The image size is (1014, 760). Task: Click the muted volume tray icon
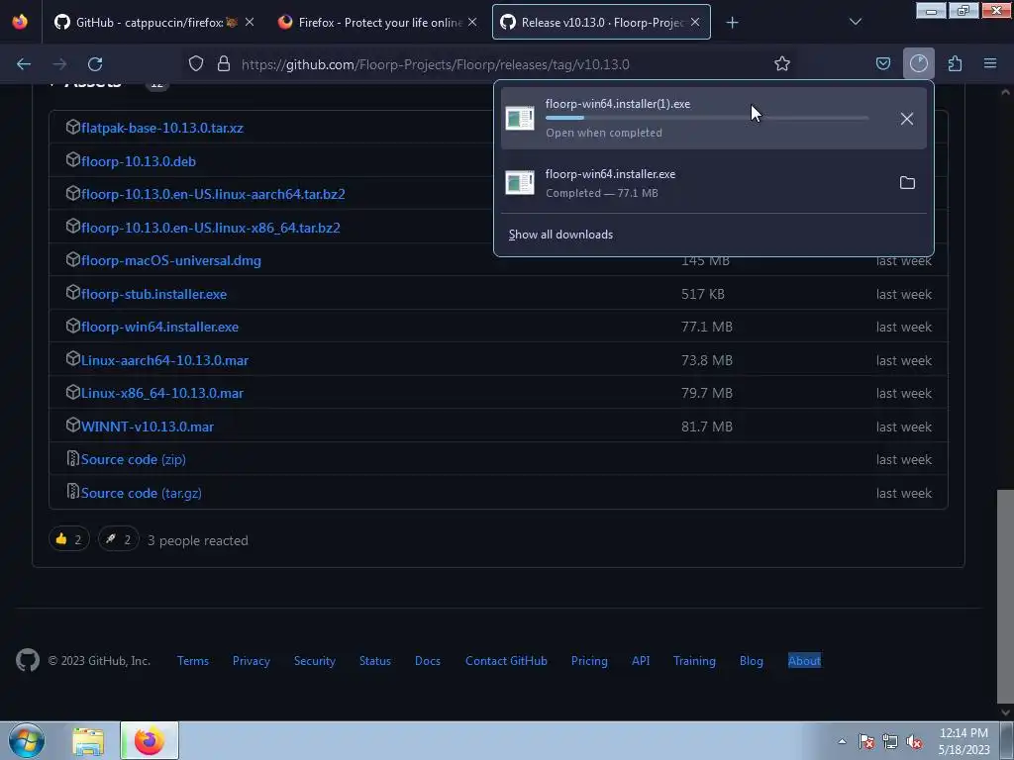tap(914, 742)
